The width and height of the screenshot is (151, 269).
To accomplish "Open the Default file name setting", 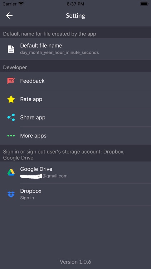I will [x=75, y=49].
